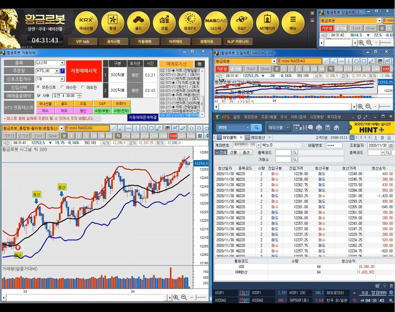Open the 골드 gold icon
Screen dimensions: 395x312
click(x=138, y=23)
